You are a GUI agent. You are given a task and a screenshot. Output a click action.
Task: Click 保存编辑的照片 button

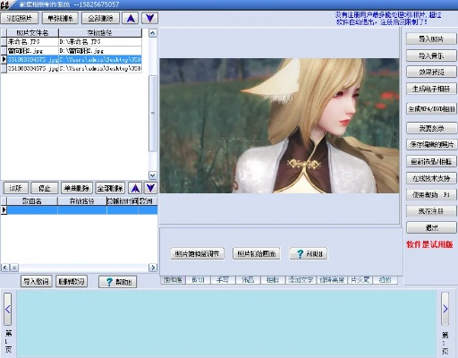click(x=431, y=145)
